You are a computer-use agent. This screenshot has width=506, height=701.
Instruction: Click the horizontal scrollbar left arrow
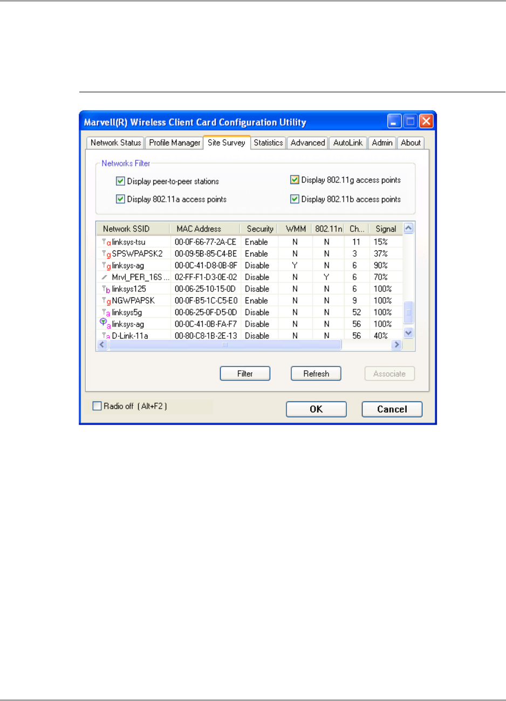tap(102, 344)
